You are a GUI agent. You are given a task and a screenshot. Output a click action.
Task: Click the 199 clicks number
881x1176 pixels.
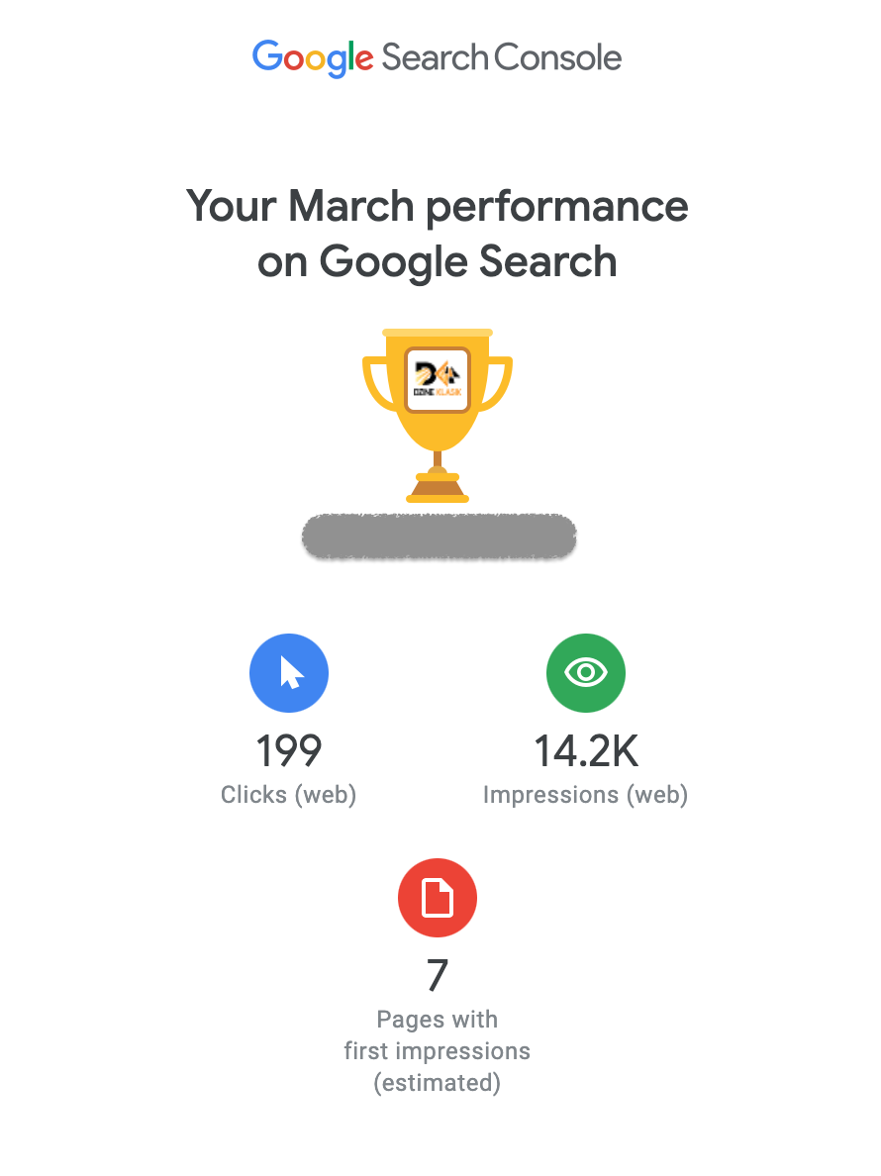click(289, 751)
